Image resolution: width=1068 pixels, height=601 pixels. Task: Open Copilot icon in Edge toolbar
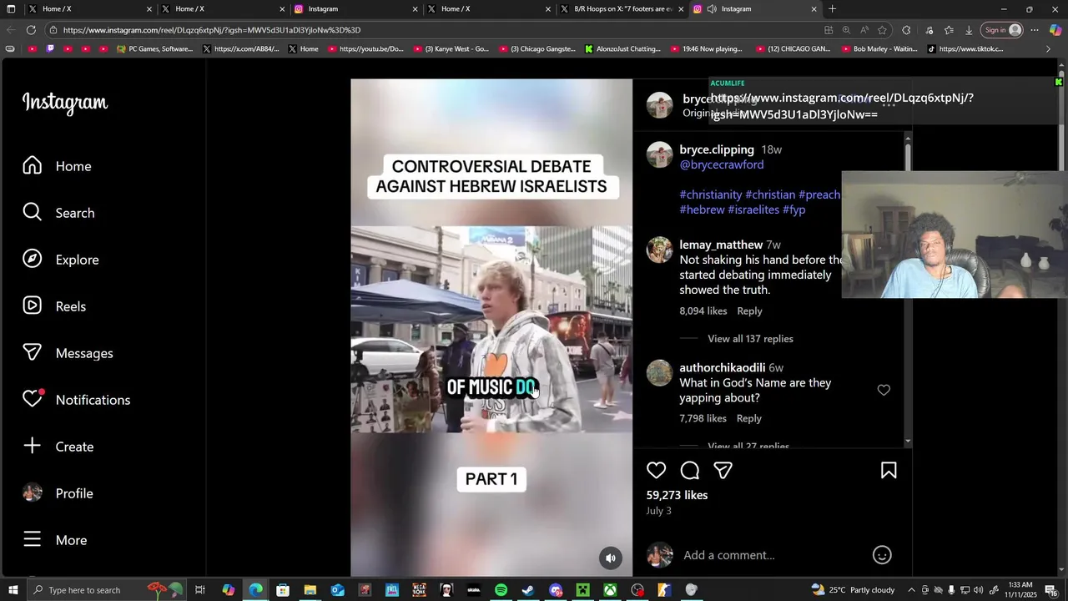click(1055, 30)
